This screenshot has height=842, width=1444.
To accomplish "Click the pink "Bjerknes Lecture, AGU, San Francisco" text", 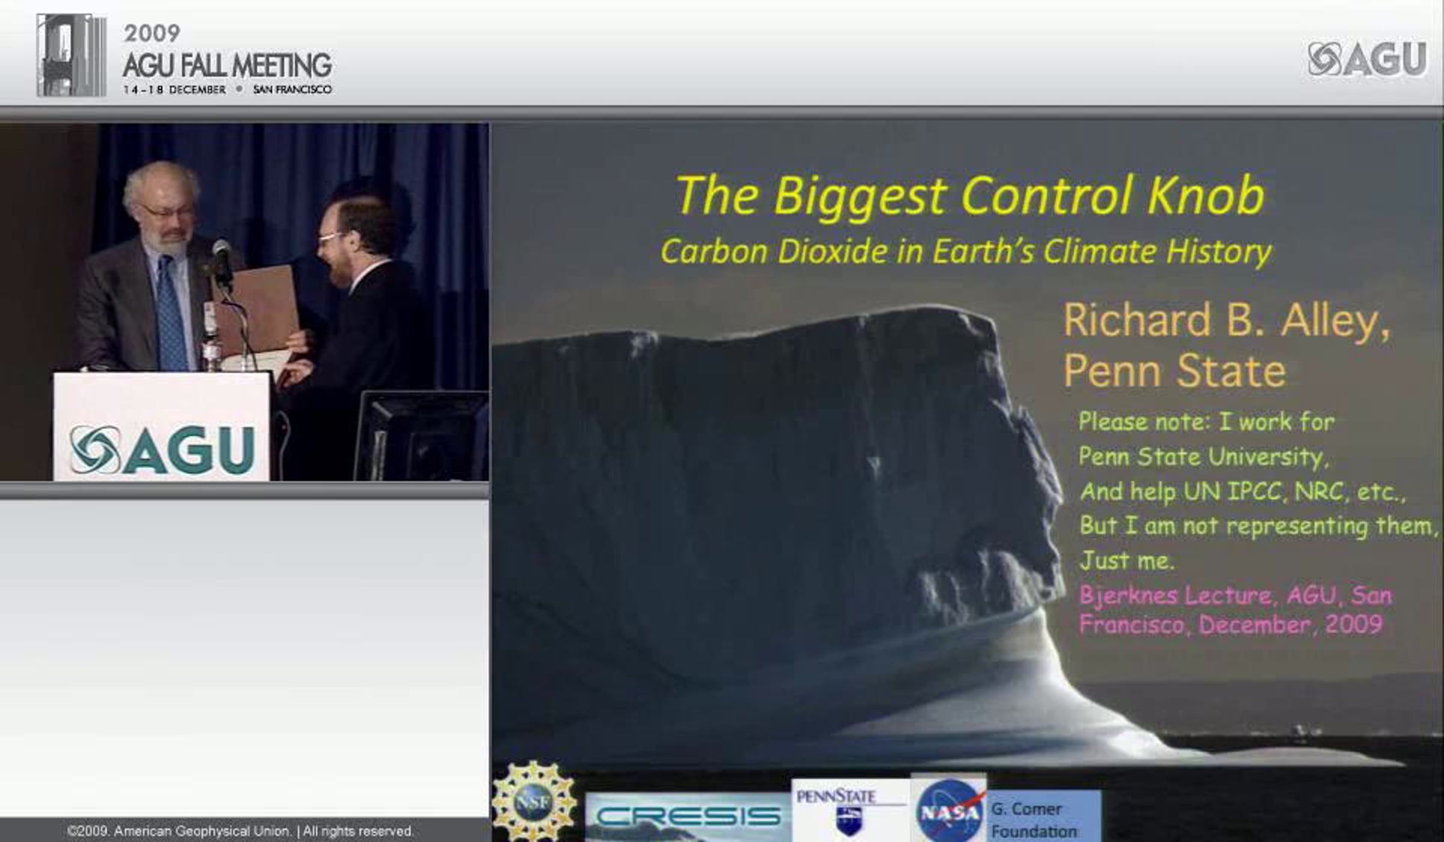I will coord(1235,610).
